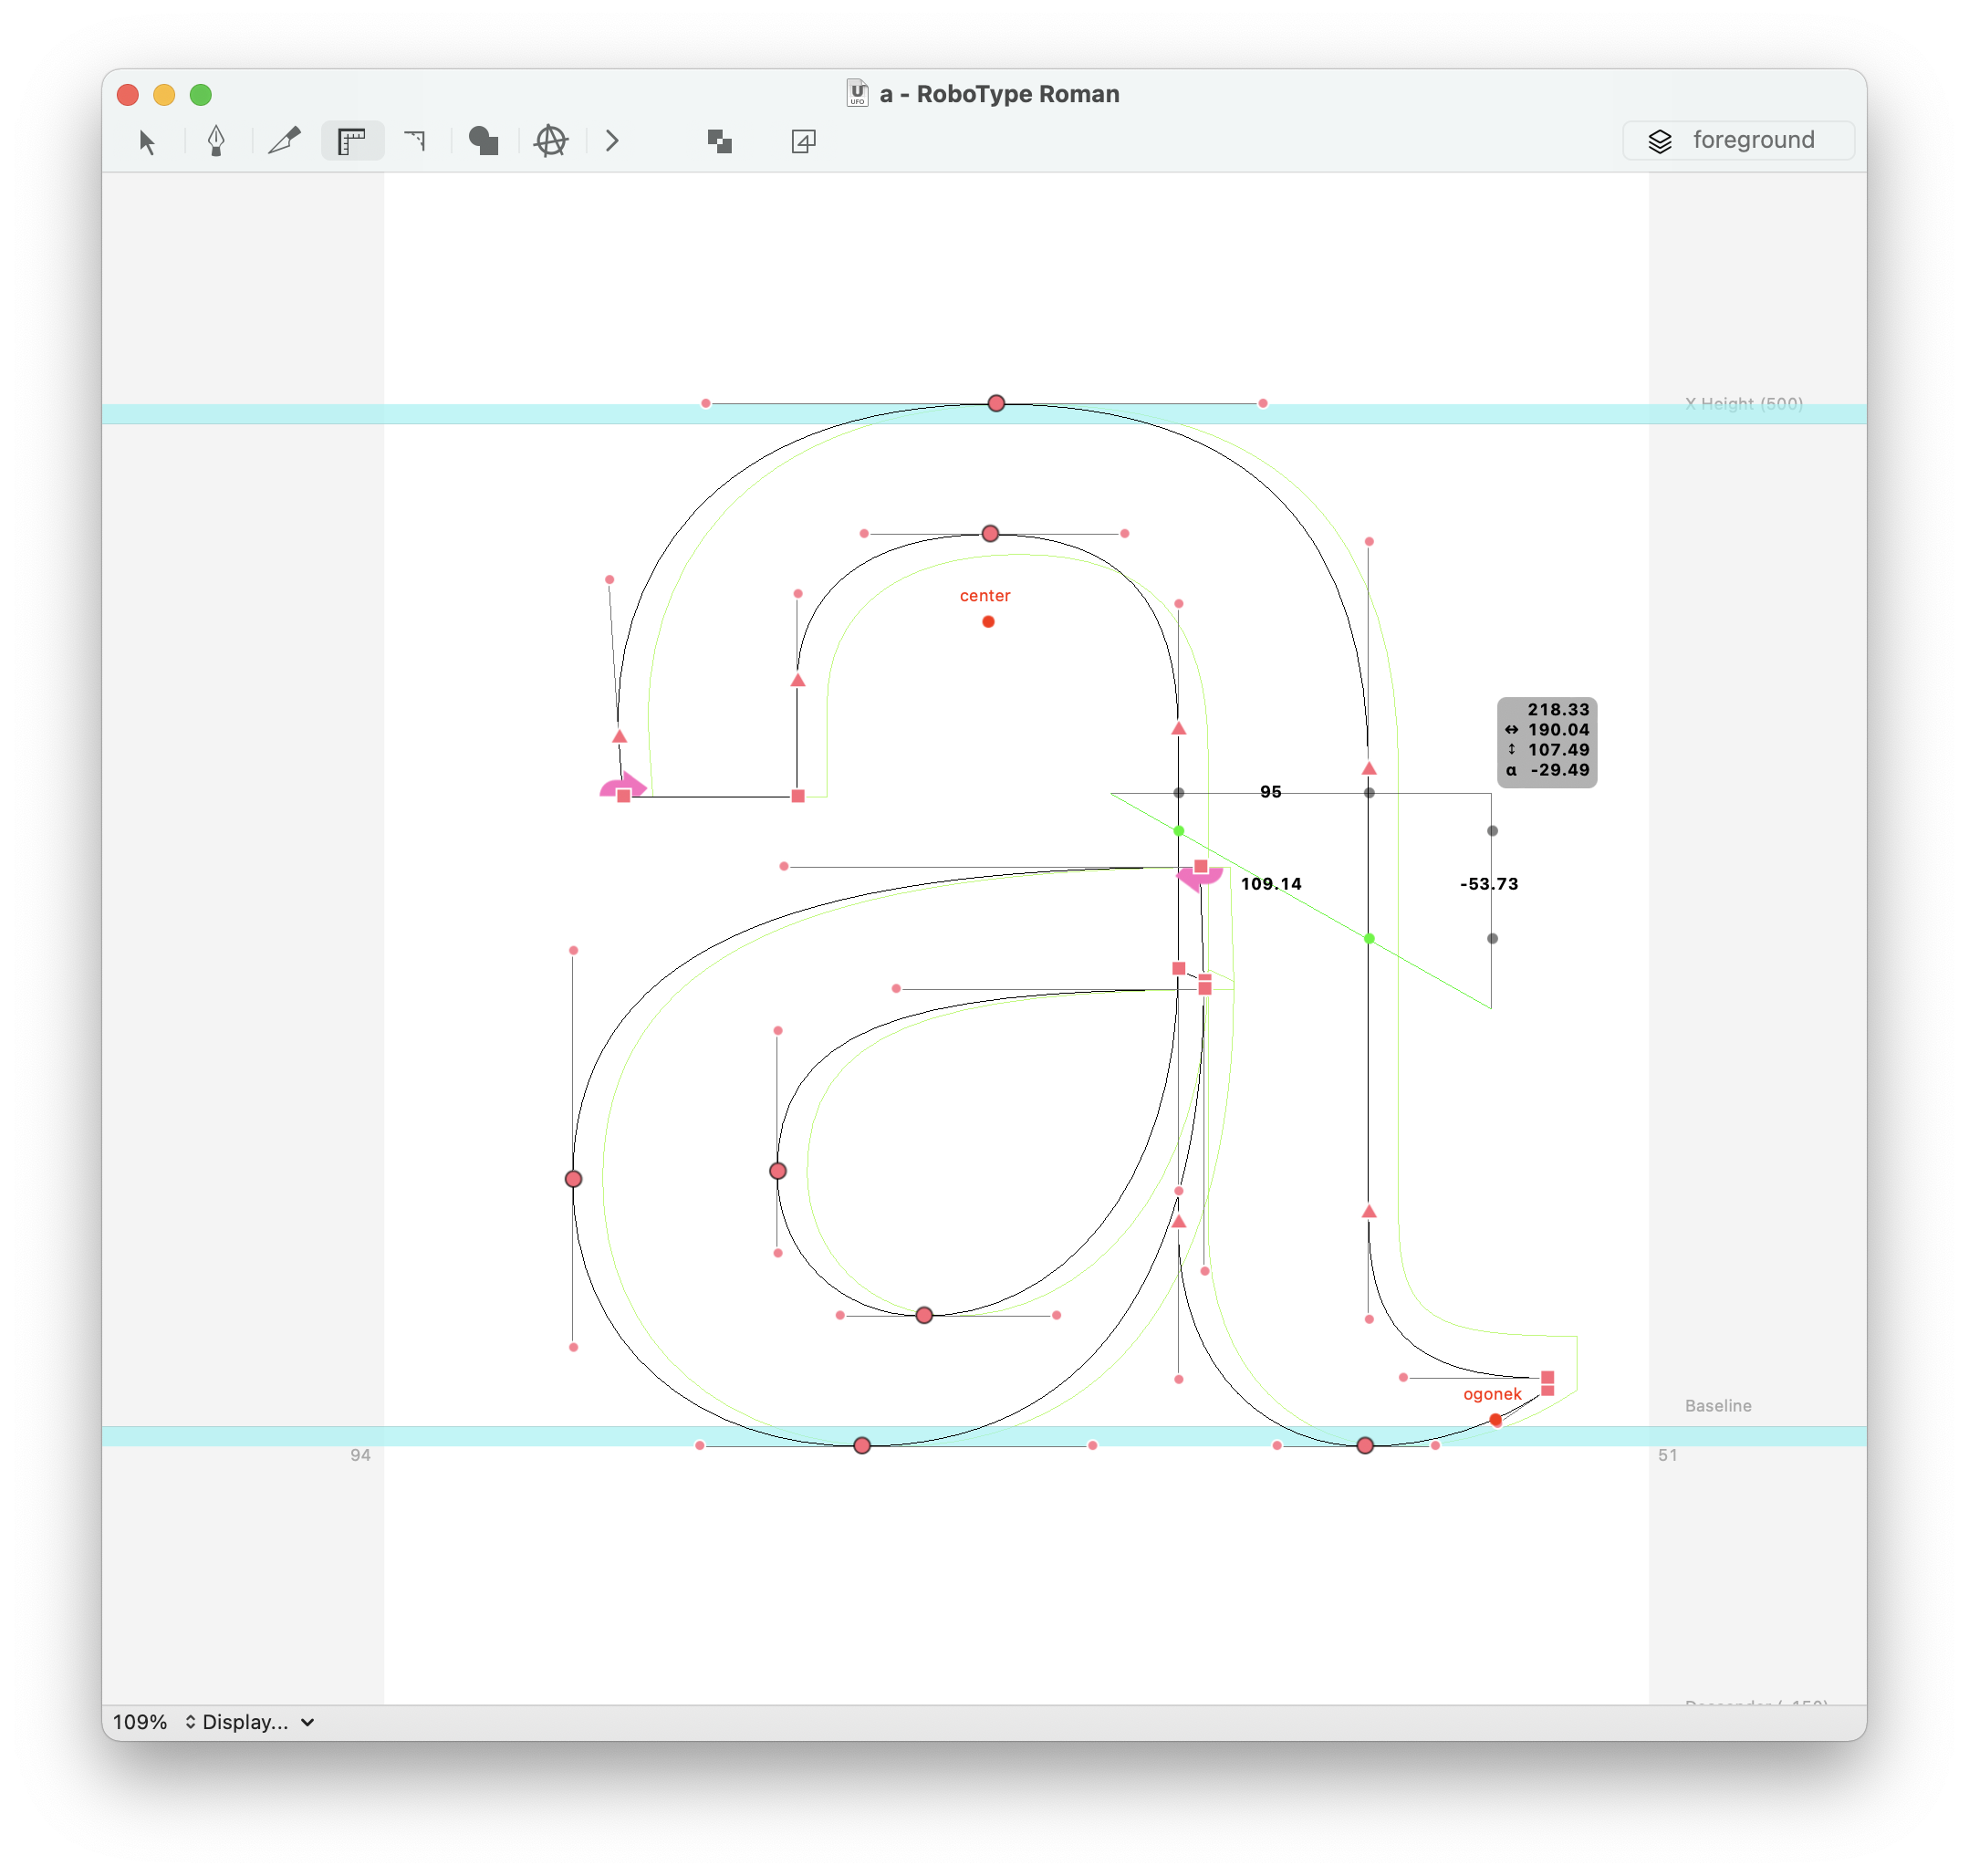The height and width of the screenshot is (1876, 1969).
Task: Click the overlapping squares toolbar icon
Action: pyautogui.click(x=720, y=142)
